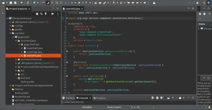The height and width of the screenshot is (110, 212).
Task: Expand the src/main/resources folder
Action: [16, 59]
